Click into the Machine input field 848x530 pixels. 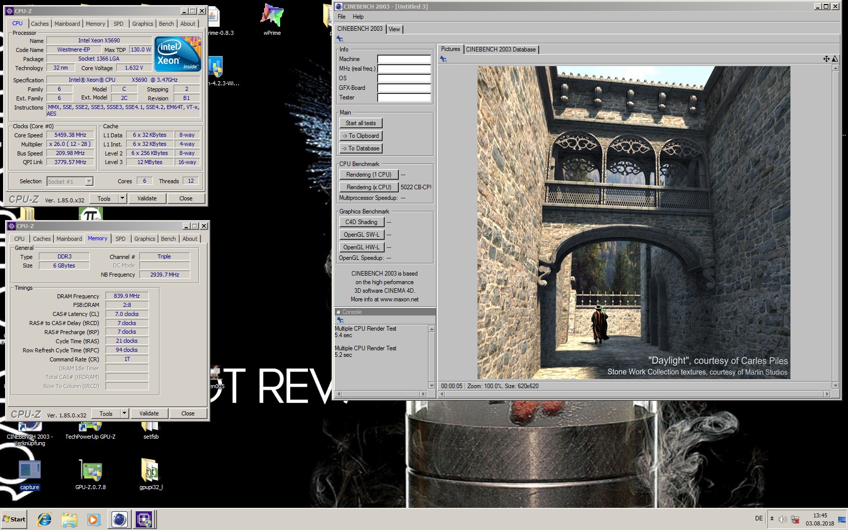tap(404, 59)
